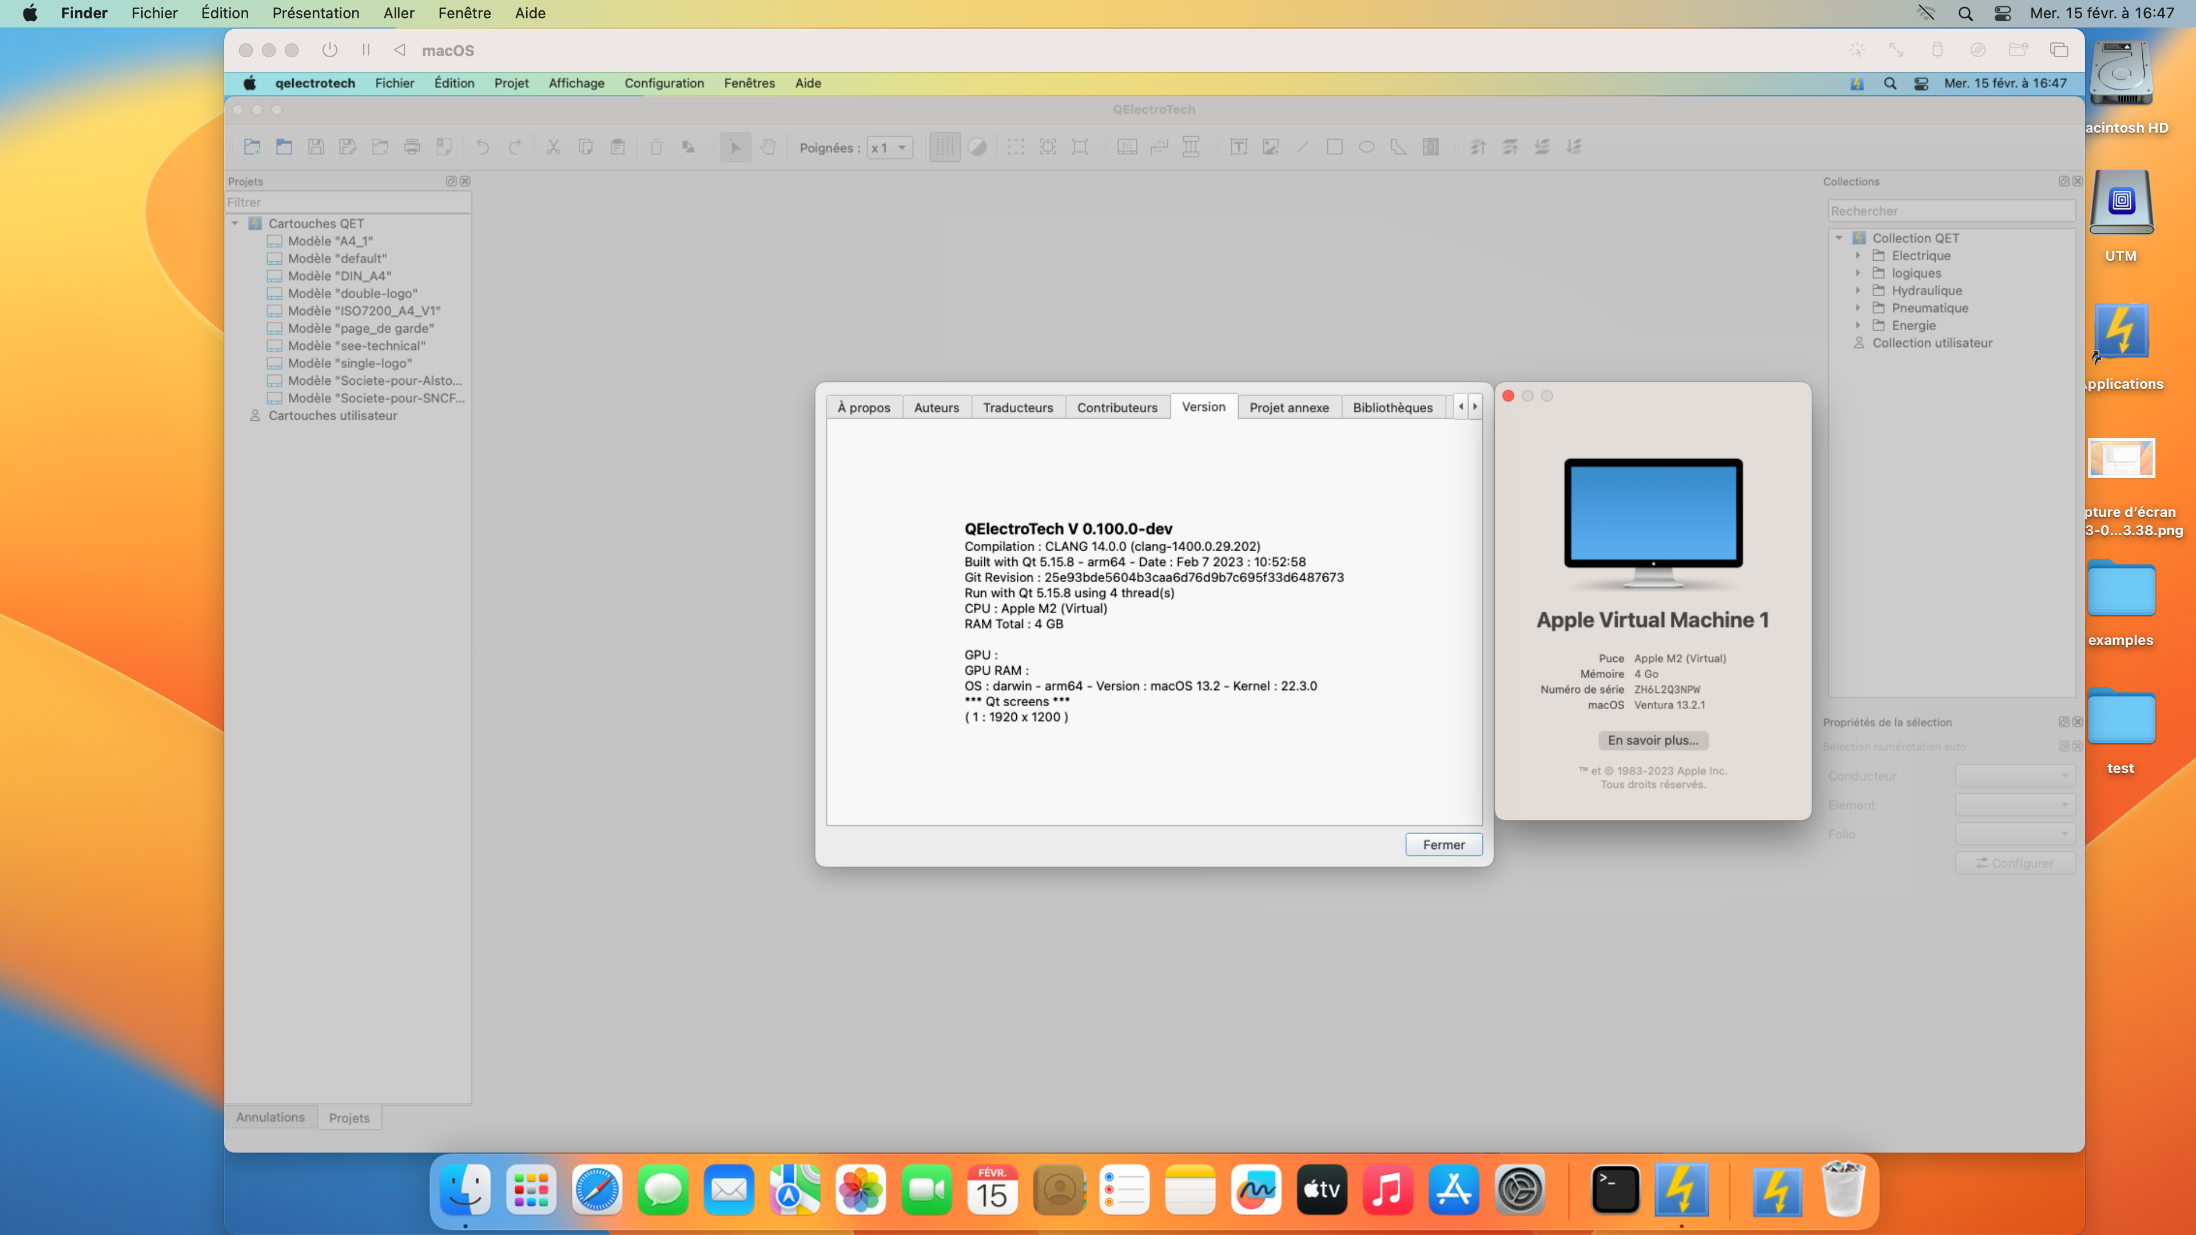Viewport: 2196px width, 1235px height.
Task: Click the En savoir plus button
Action: 1653,740
